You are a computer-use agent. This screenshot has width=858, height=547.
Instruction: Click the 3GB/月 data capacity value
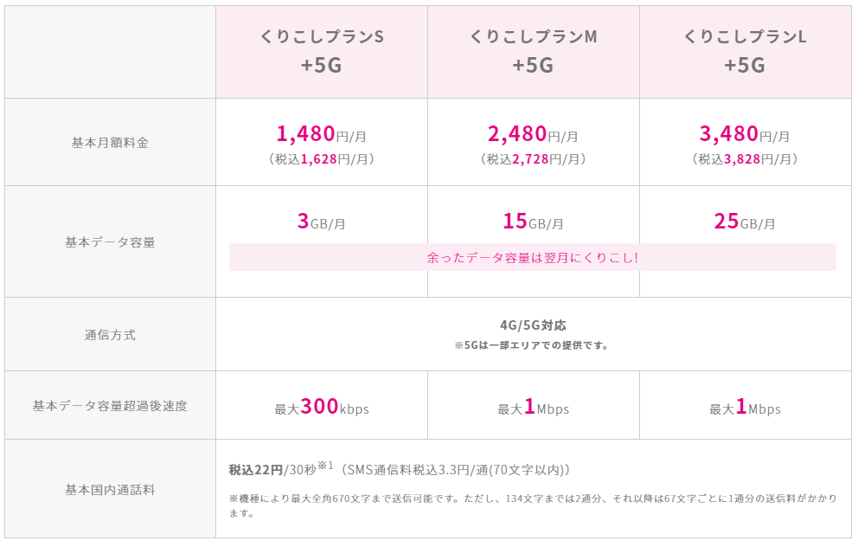click(x=321, y=222)
